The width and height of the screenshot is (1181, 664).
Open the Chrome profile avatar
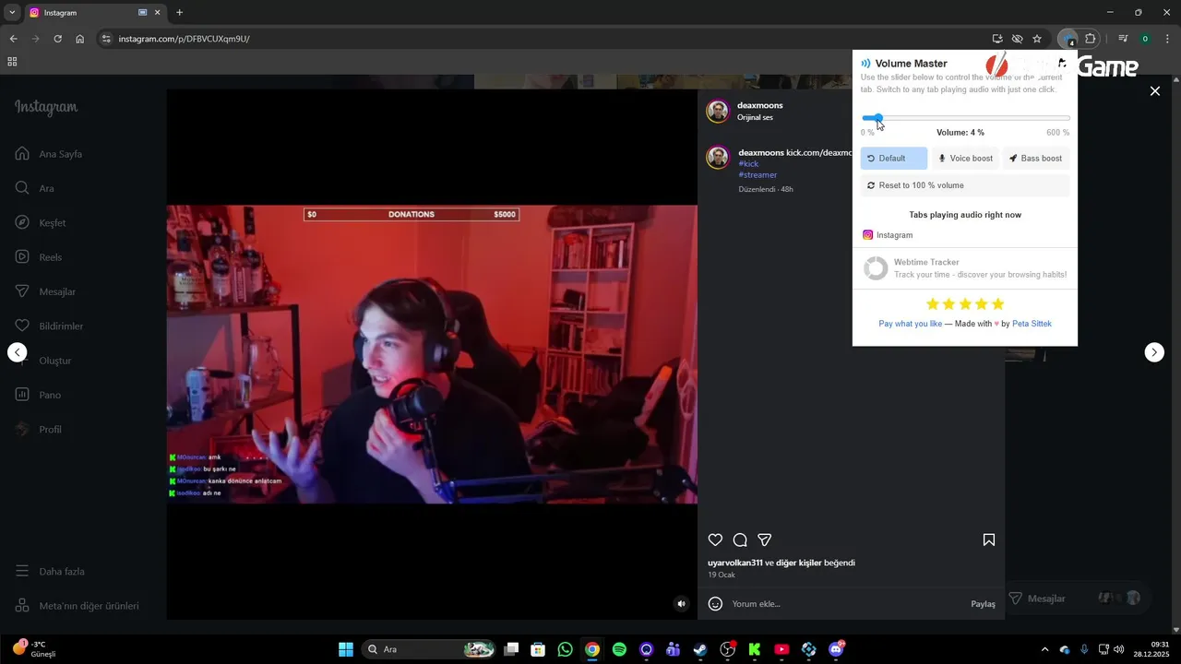(1145, 39)
